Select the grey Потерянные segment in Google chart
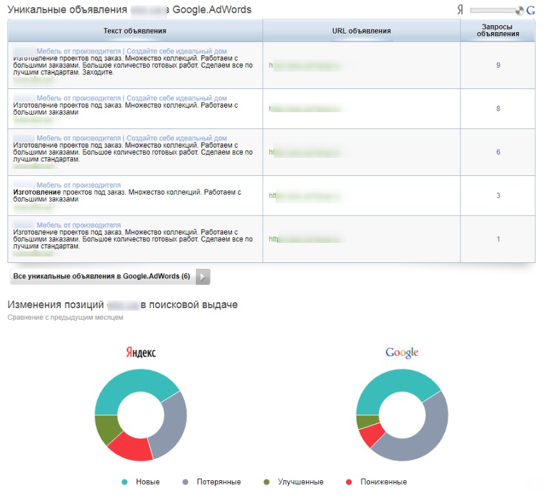The height and width of the screenshot is (504, 556). tap(429, 438)
